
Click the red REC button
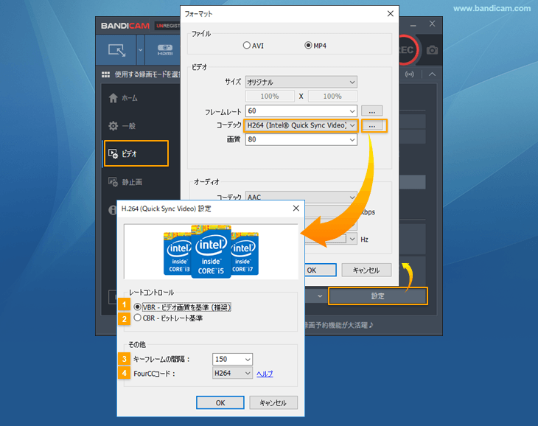click(x=408, y=50)
